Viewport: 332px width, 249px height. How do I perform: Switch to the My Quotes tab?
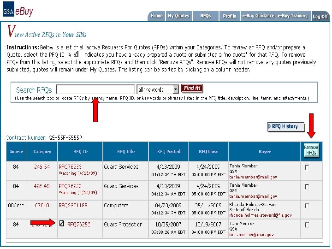point(178,16)
